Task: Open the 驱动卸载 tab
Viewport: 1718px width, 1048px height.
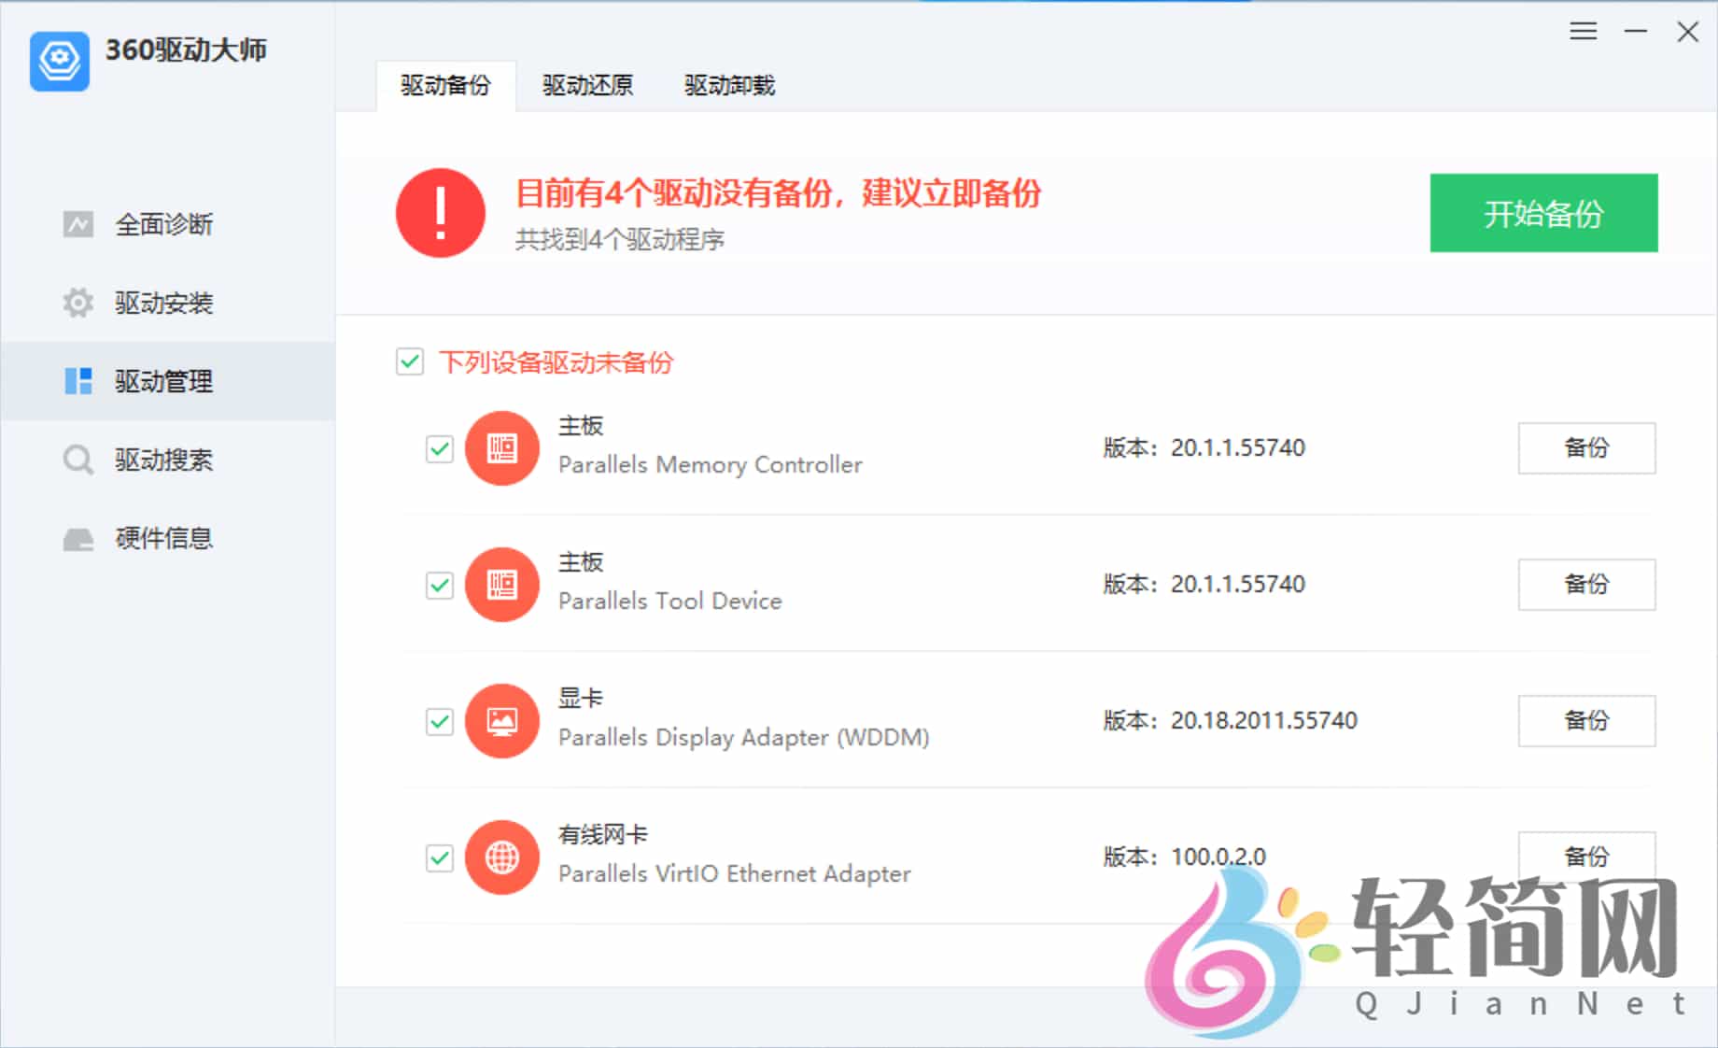Action: [729, 85]
